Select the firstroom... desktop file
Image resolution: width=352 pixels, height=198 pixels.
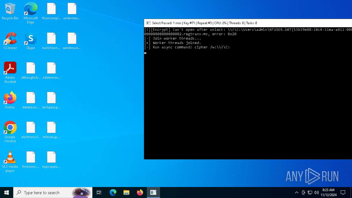(31, 160)
